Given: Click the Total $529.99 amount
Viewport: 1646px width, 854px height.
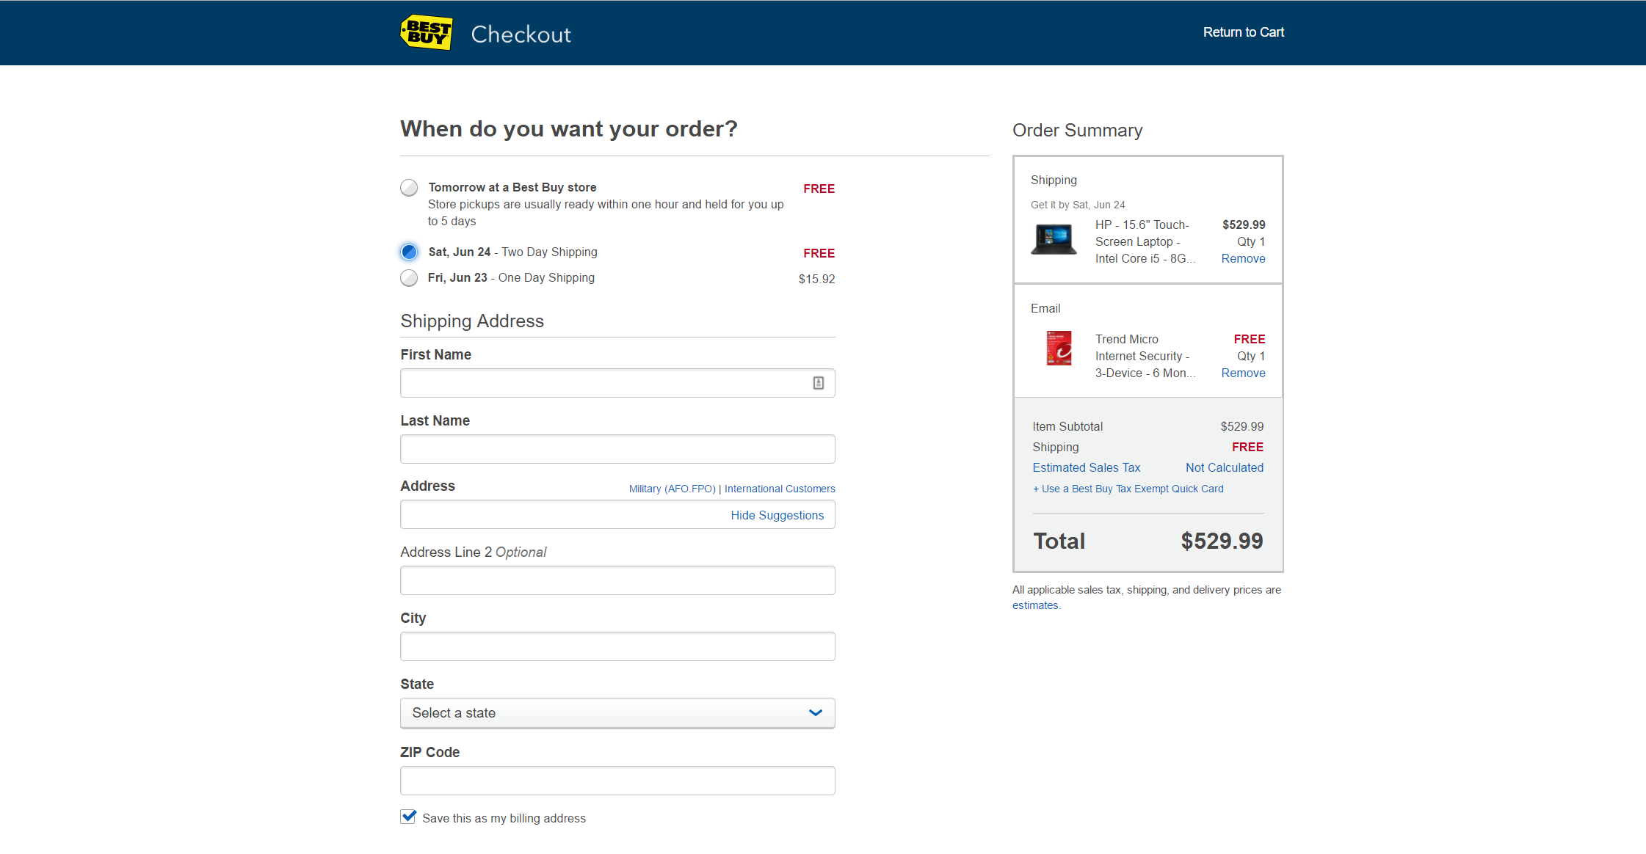Looking at the screenshot, I should click(x=1222, y=541).
